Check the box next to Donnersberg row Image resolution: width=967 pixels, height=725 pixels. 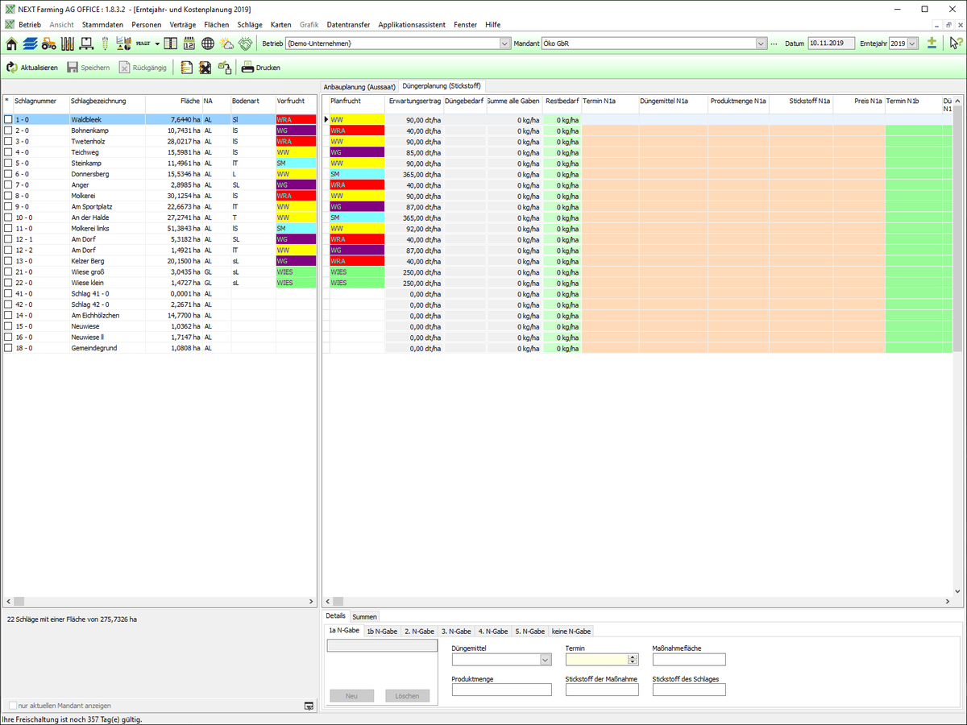(9, 174)
